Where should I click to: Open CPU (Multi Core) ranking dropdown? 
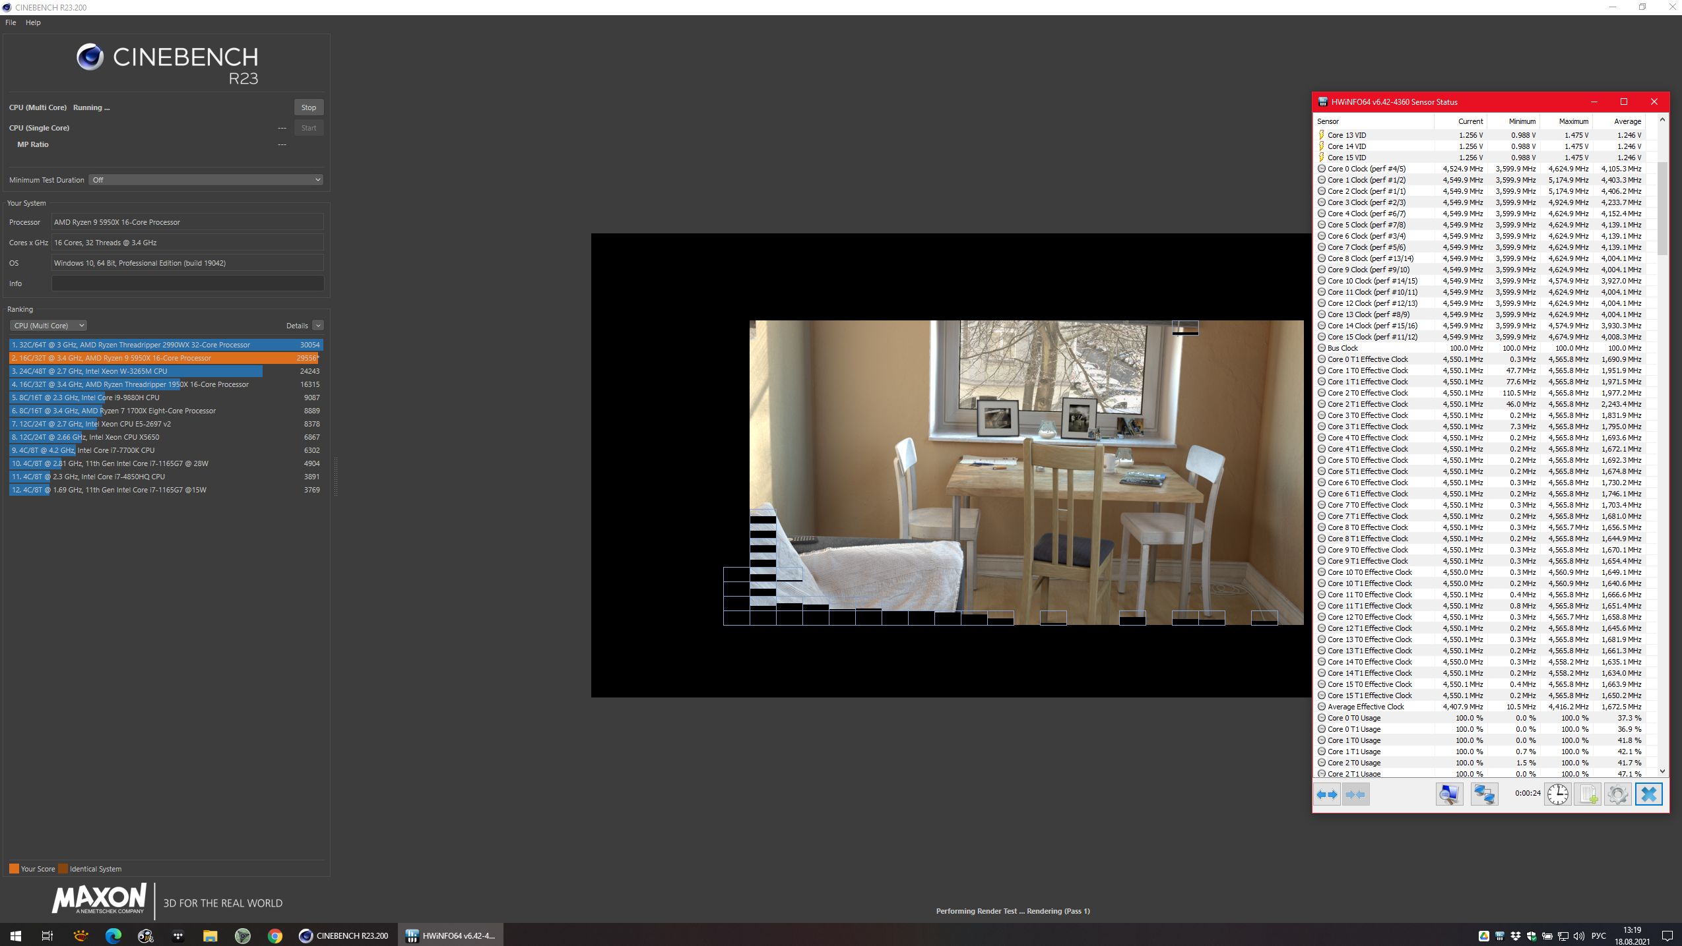(x=48, y=326)
